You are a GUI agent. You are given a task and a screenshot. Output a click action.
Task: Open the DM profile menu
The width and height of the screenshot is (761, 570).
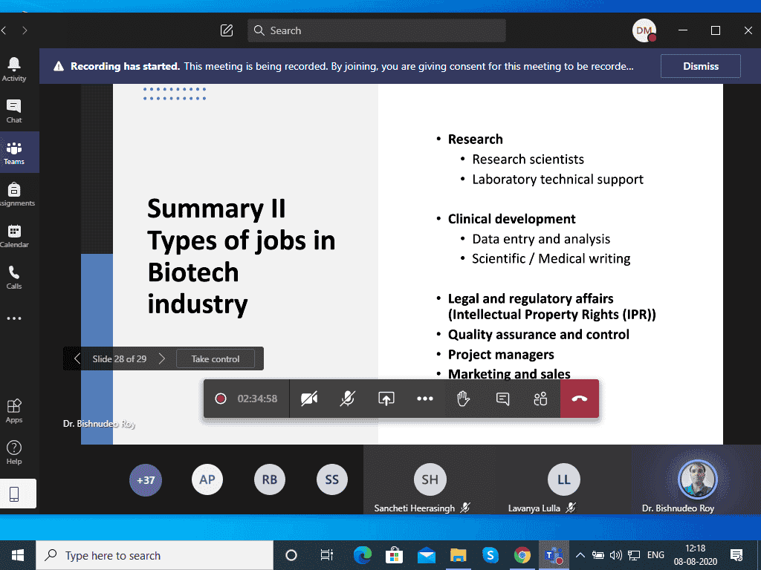(x=644, y=30)
